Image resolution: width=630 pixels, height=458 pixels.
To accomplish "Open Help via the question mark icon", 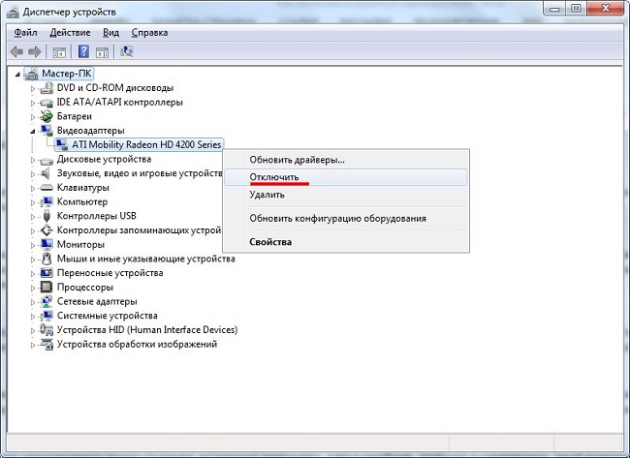I will [x=83, y=51].
